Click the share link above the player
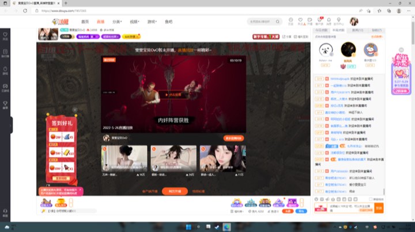Image resolution: width=415 pixels, height=232 pixels. (286, 37)
